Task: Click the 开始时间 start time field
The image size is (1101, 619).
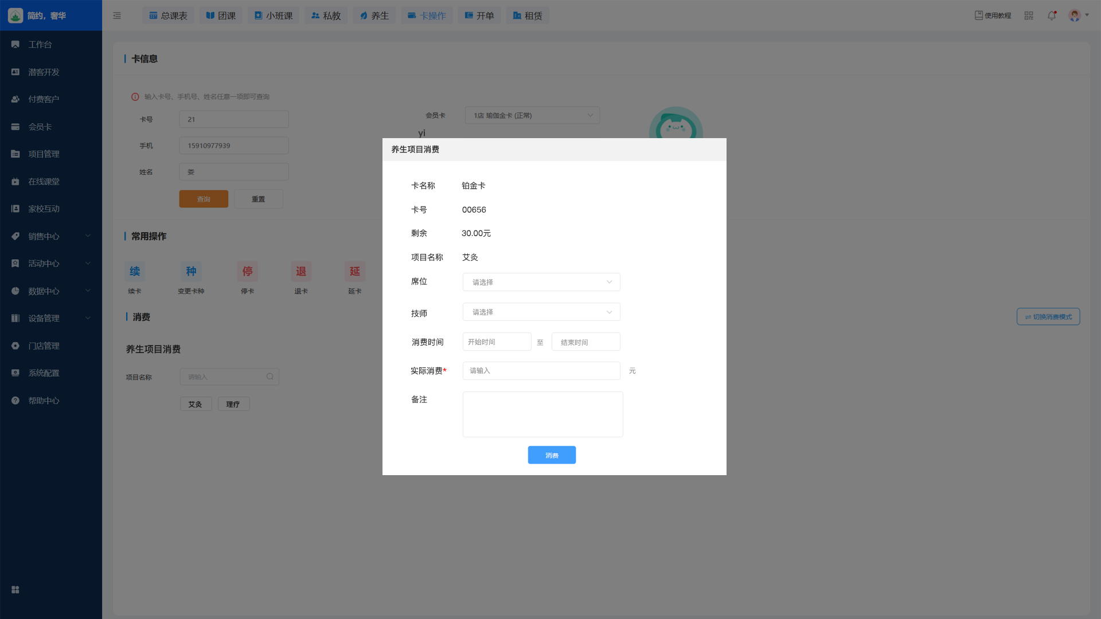Action: (x=497, y=342)
